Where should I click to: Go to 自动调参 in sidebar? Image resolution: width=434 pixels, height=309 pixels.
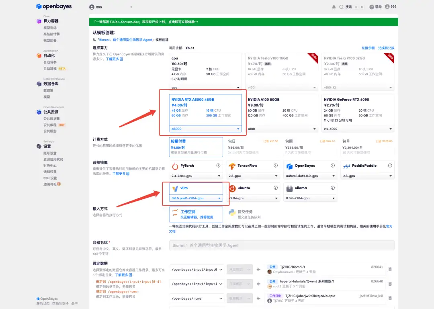(50, 62)
